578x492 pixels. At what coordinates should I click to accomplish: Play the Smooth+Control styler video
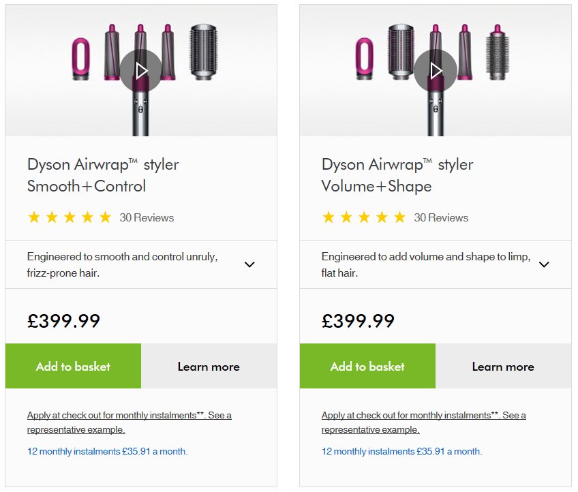pos(140,71)
